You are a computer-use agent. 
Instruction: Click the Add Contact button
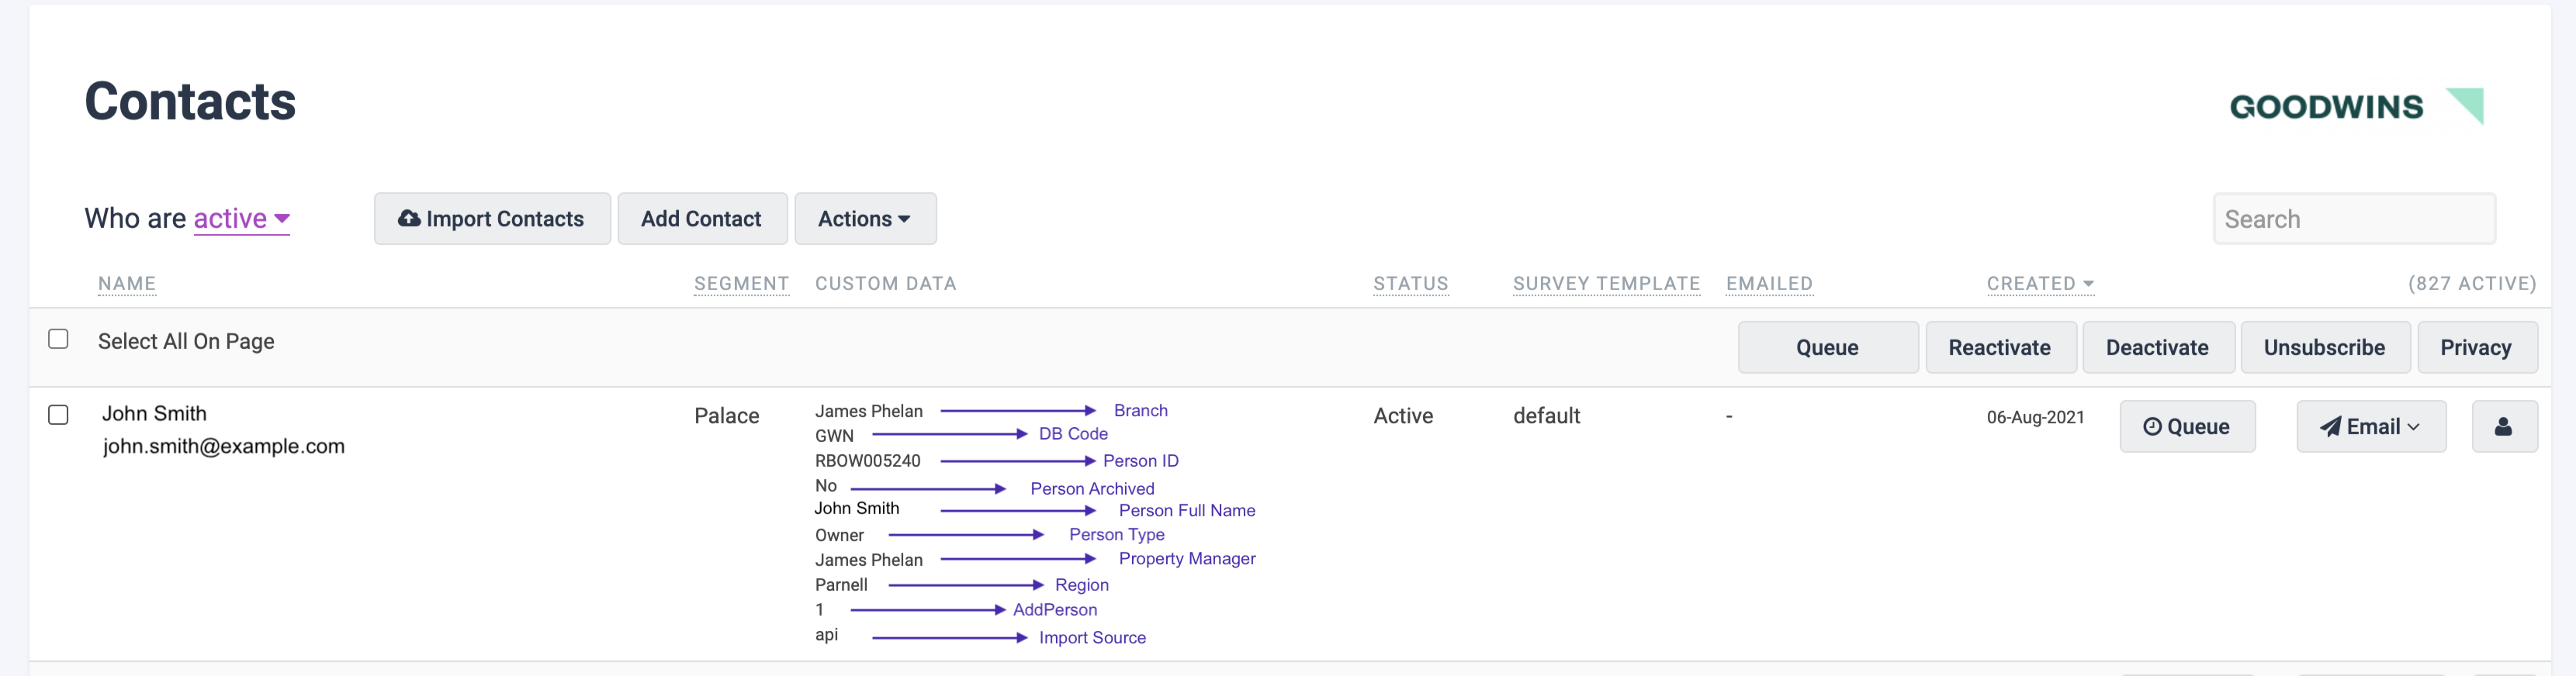click(701, 219)
